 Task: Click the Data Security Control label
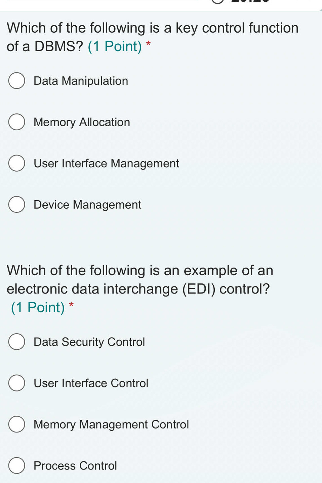click(x=89, y=342)
